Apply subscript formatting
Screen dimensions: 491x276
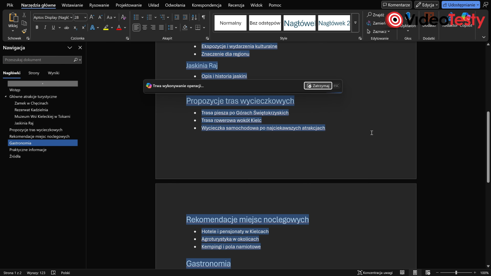(75, 27)
